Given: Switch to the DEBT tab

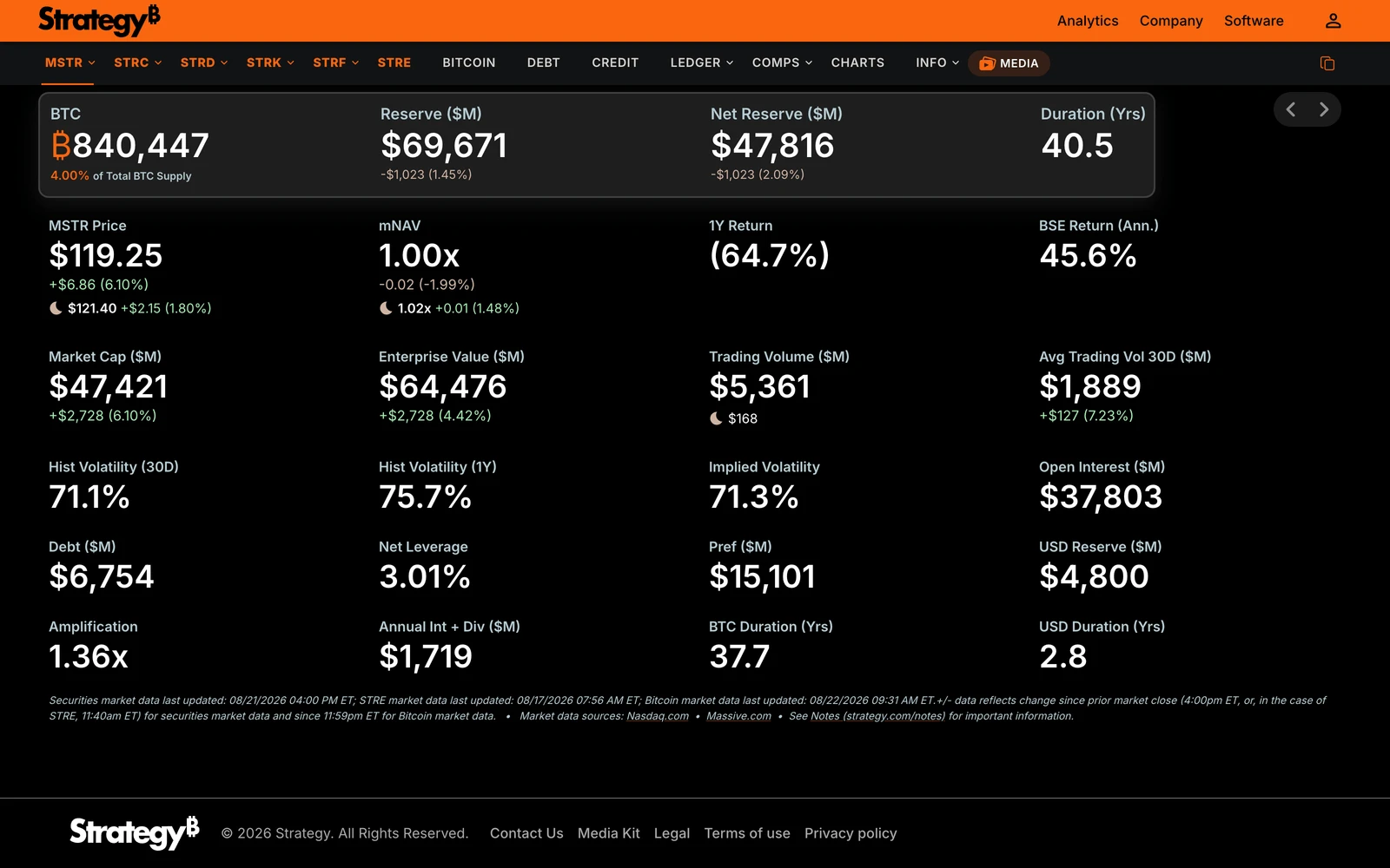Looking at the screenshot, I should 544,63.
